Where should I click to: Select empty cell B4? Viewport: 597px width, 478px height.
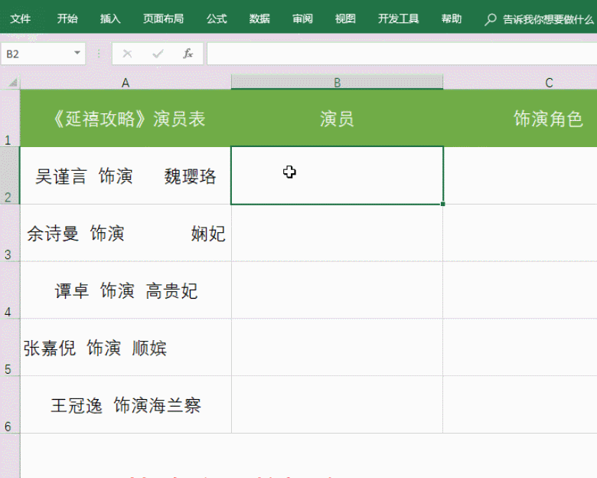click(x=337, y=290)
